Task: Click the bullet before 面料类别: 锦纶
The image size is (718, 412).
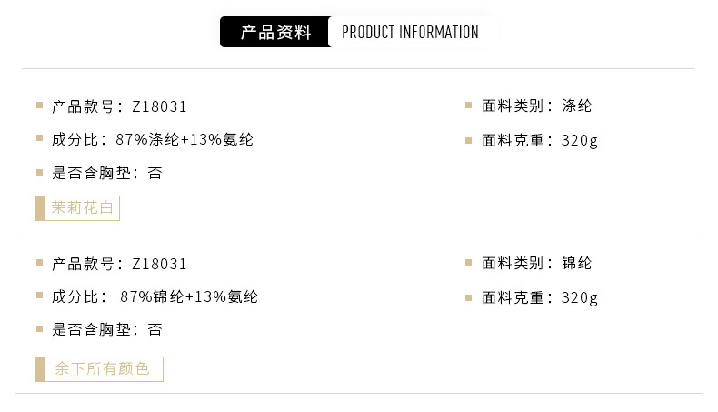Action: pyautogui.click(x=468, y=264)
